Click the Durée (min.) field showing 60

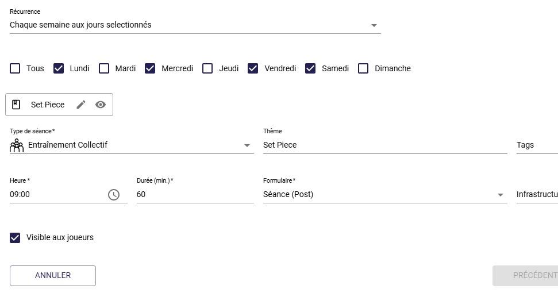tap(195, 195)
